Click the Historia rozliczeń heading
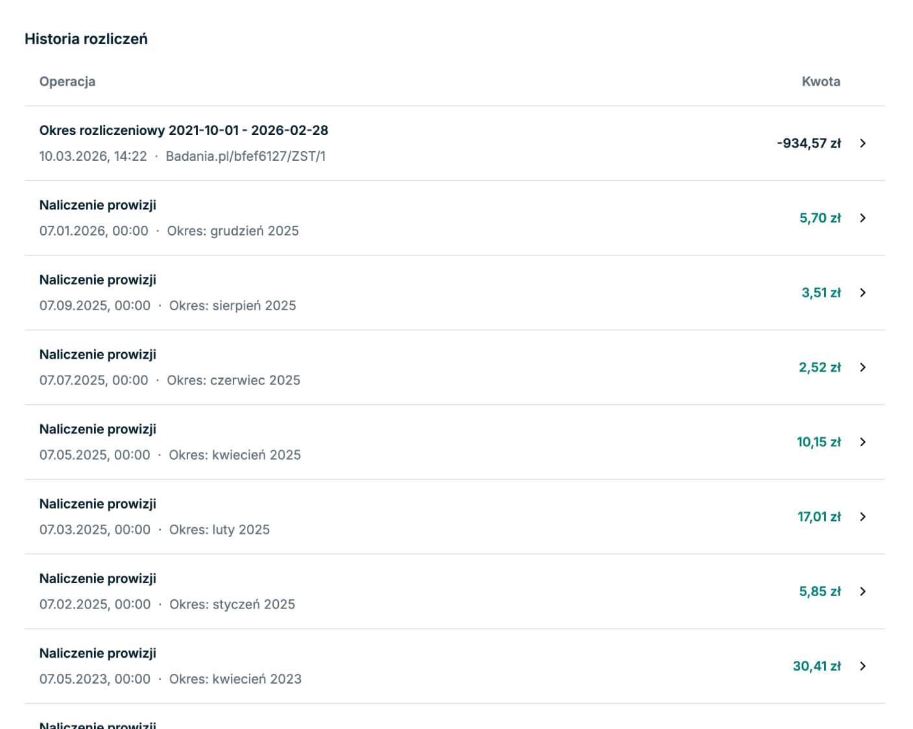The height and width of the screenshot is (729, 913). (86, 39)
